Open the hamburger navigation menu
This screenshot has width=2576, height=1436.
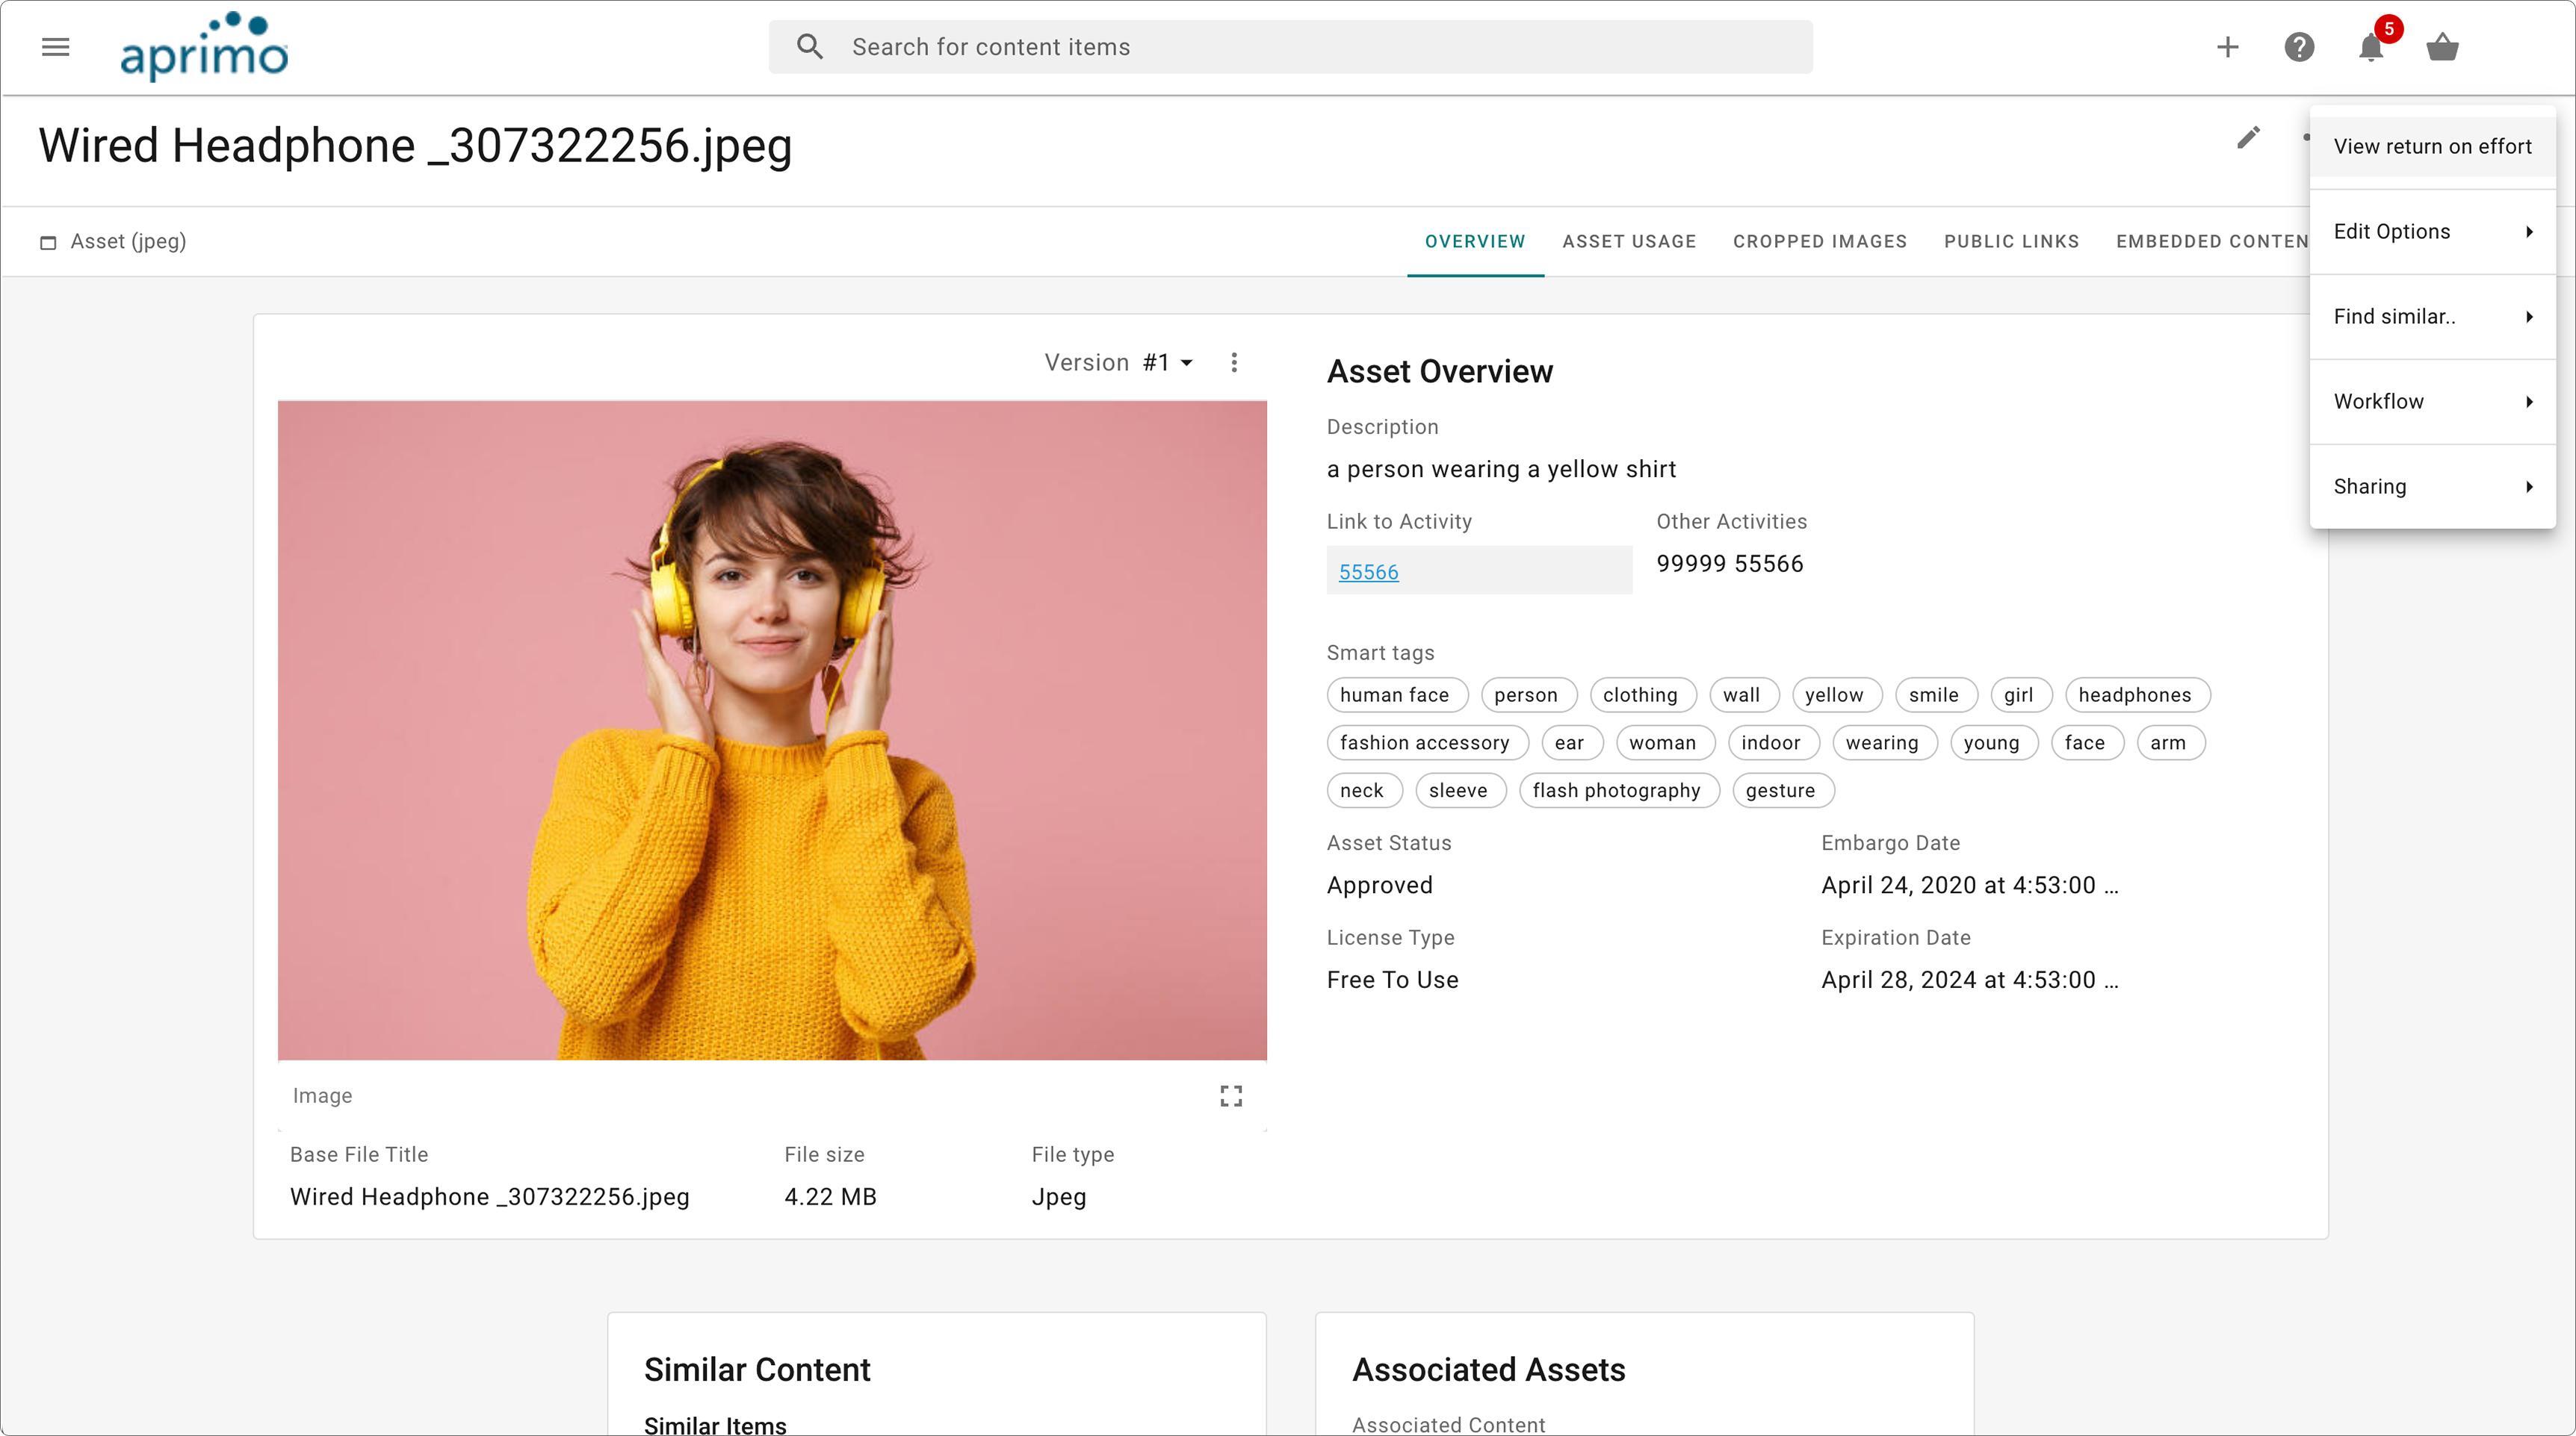56,47
